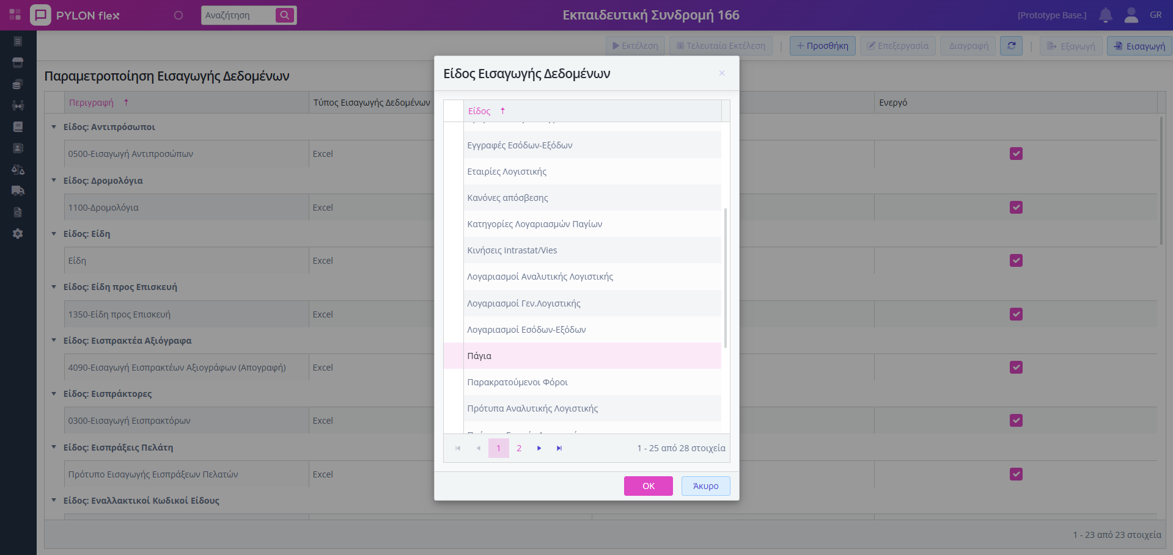Screen dimensions: 1173x555
Task: Open the notifications bell
Action: (1105, 15)
